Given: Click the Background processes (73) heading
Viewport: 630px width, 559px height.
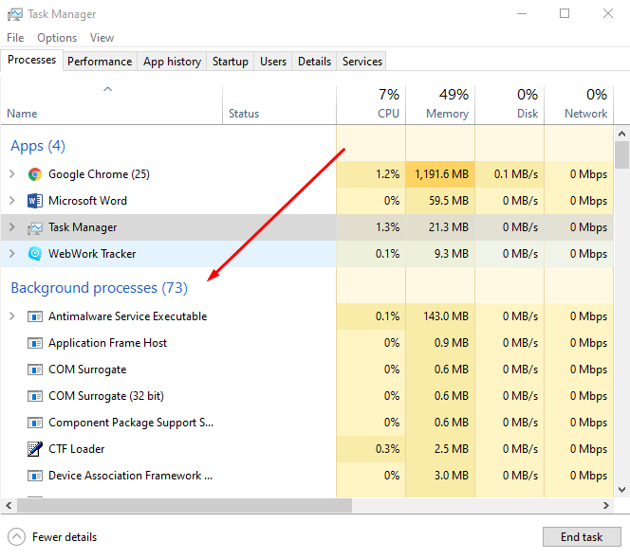Looking at the screenshot, I should pos(100,288).
